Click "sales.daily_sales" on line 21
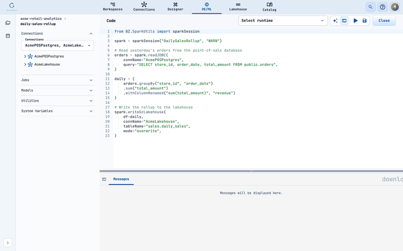 coord(167,126)
